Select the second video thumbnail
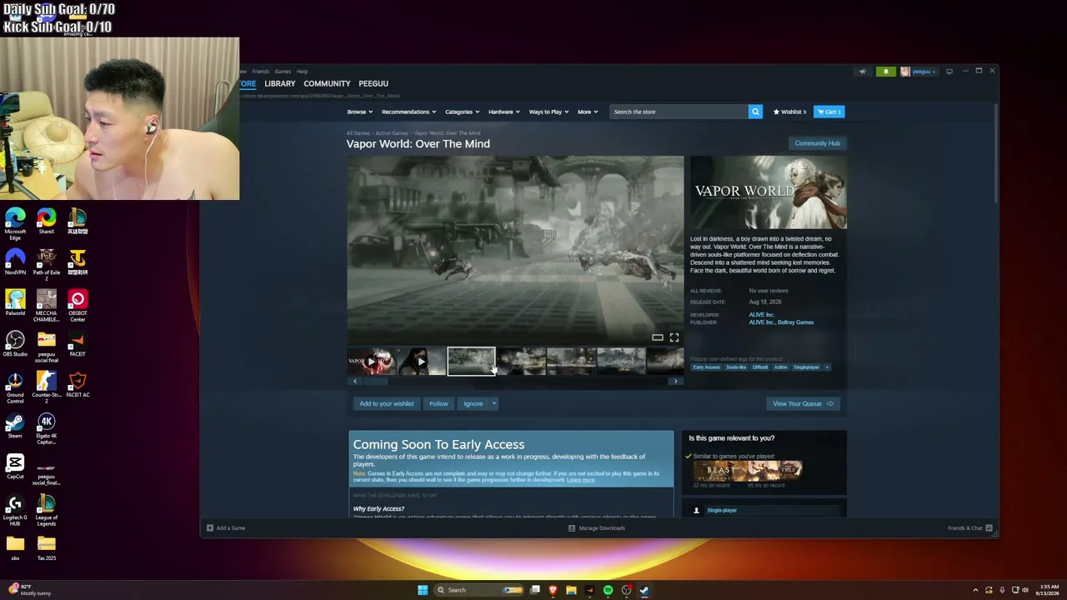Viewport: 1067px width, 600px height. pyautogui.click(x=421, y=361)
